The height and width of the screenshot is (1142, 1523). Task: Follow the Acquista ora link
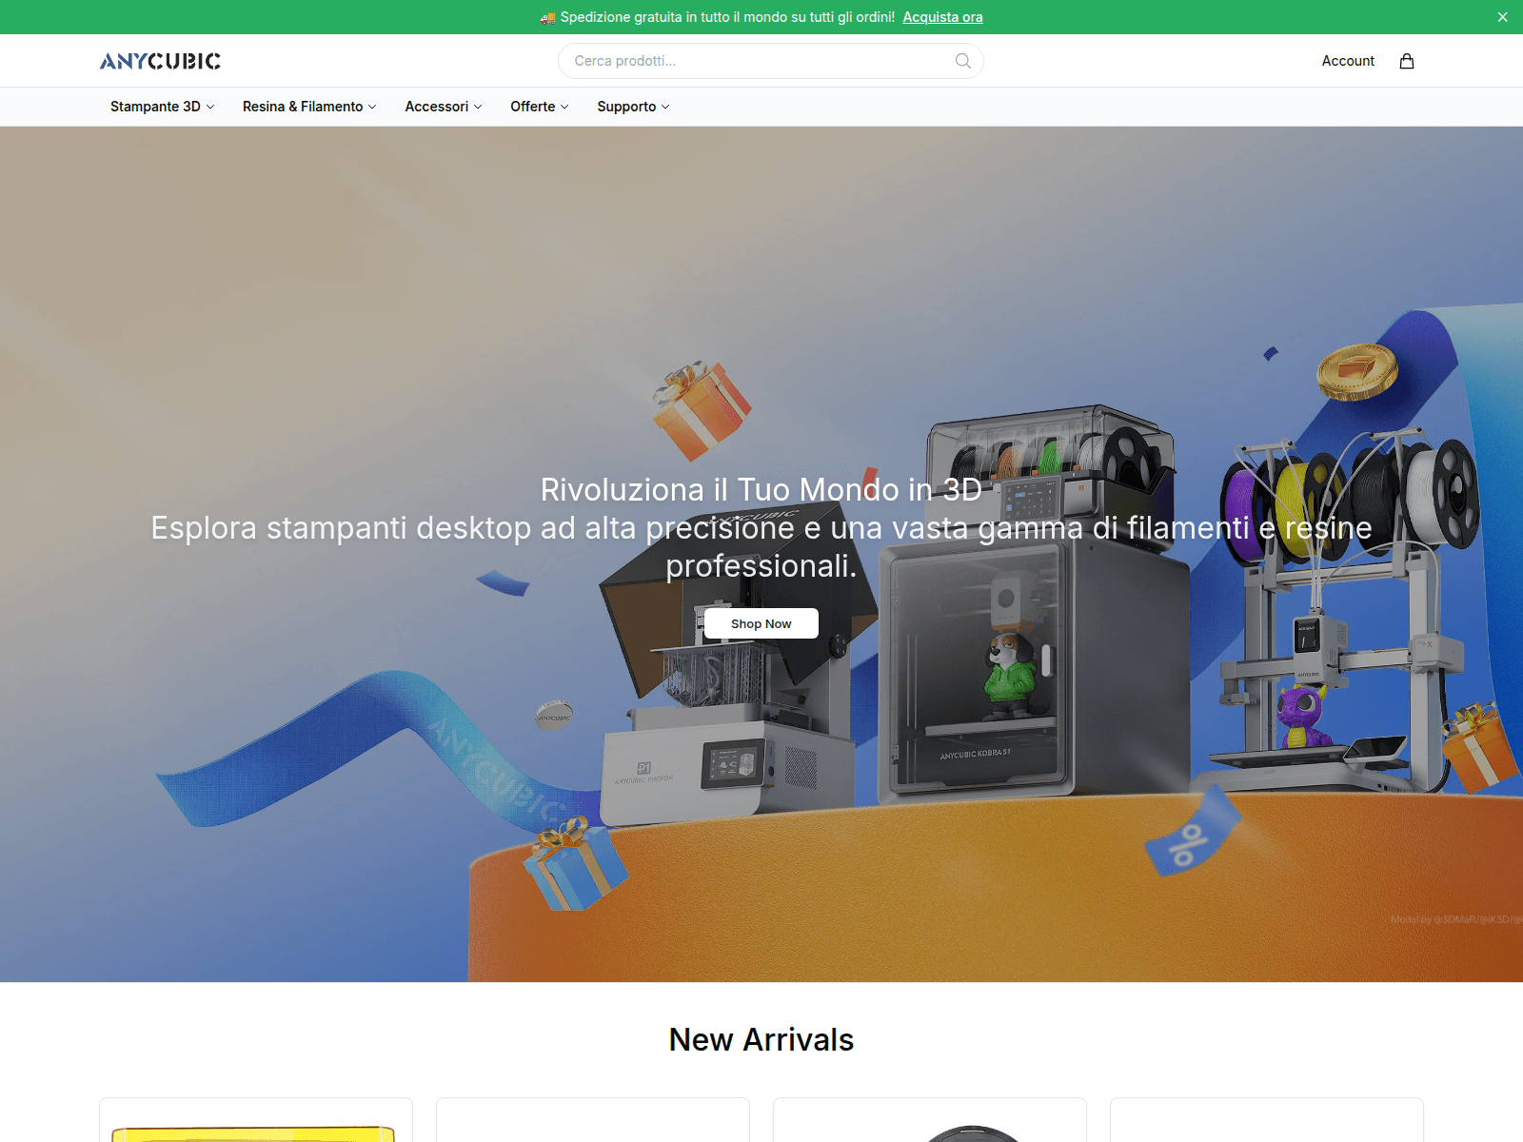coord(942,17)
